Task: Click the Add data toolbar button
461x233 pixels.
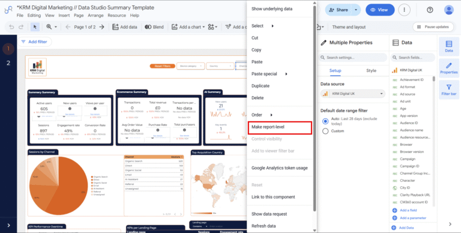Action: pyautogui.click(x=125, y=27)
